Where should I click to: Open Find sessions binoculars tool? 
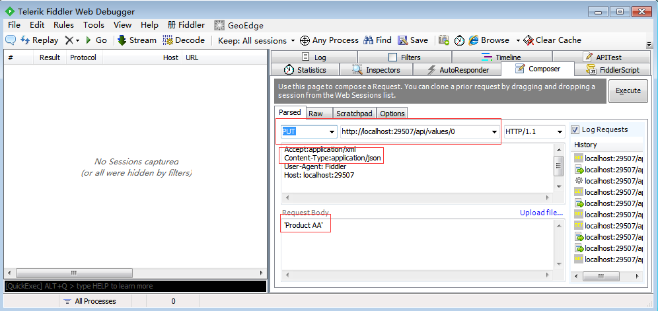pyautogui.click(x=377, y=40)
